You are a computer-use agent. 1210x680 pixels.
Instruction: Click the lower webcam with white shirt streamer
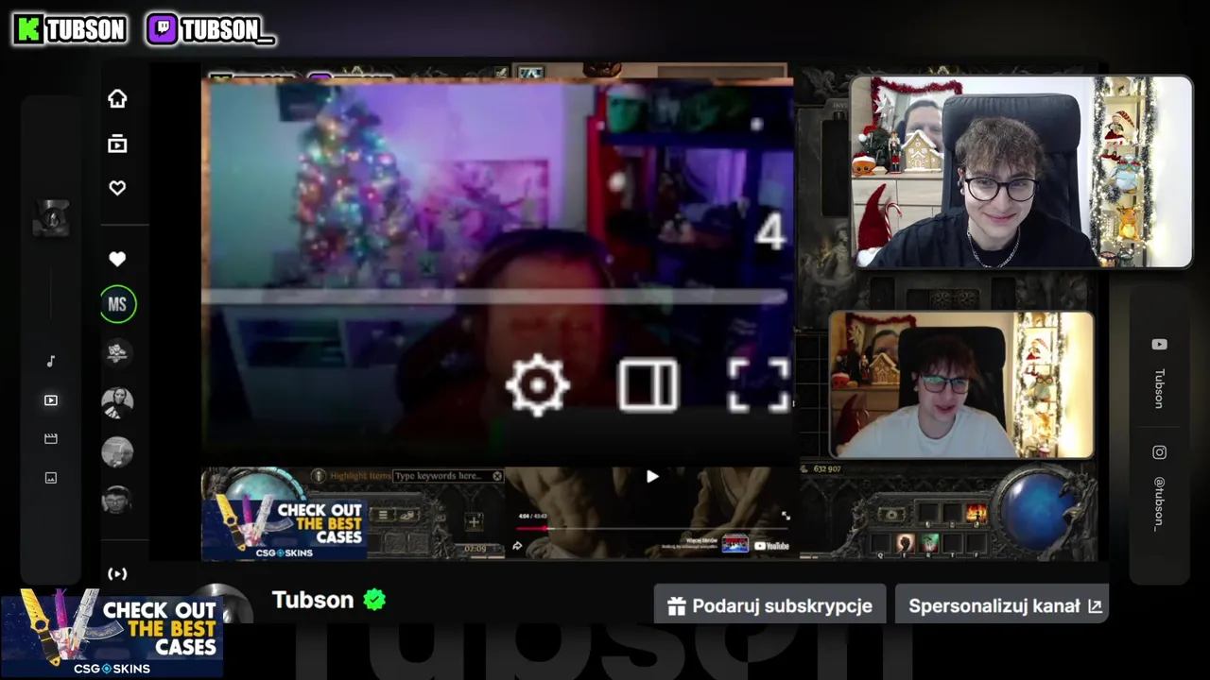pyautogui.click(x=961, y=385)
